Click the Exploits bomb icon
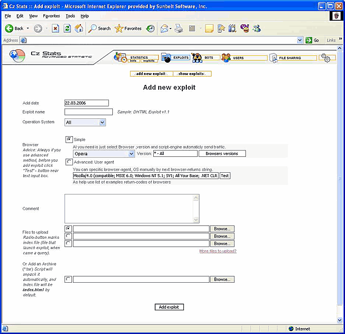This screenshot has height=334, width=345. pyautogui.click(x=166, y=58)
